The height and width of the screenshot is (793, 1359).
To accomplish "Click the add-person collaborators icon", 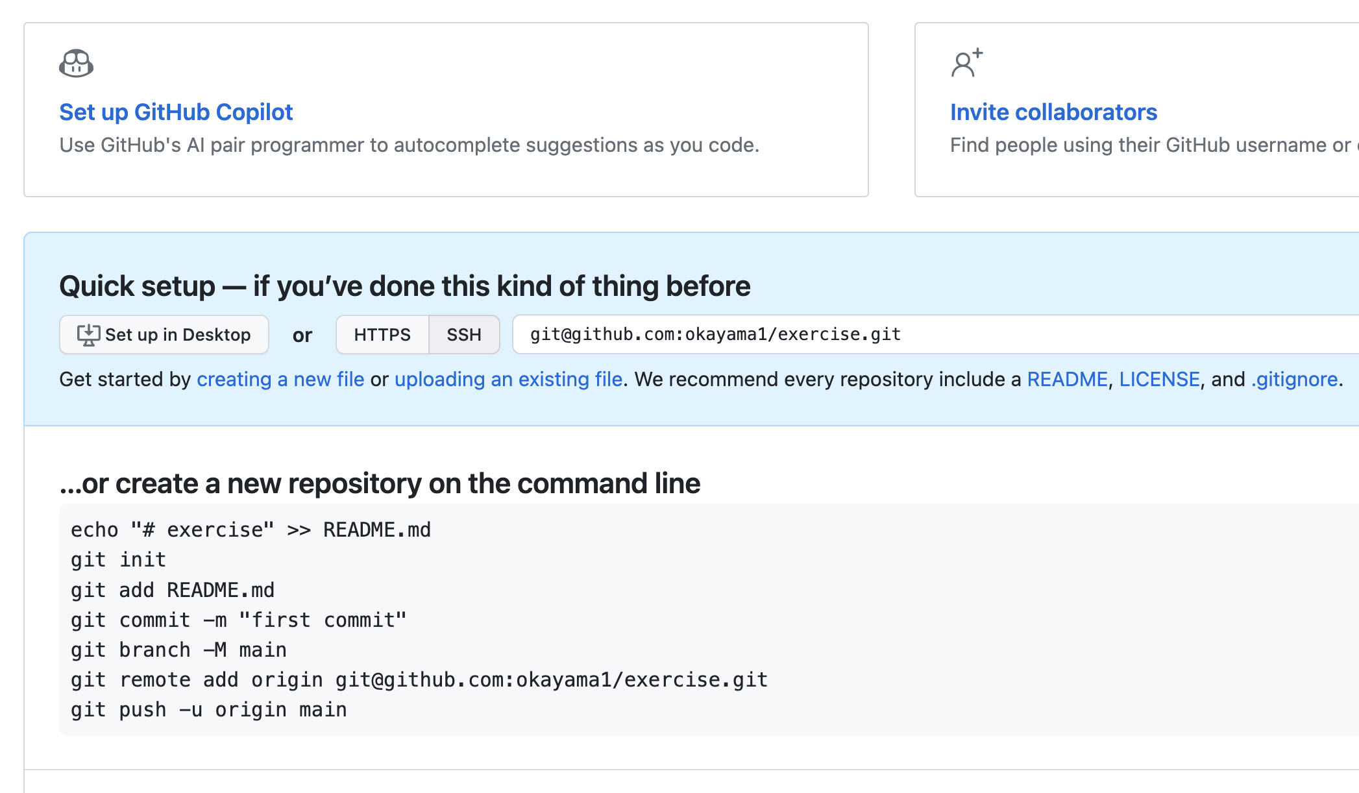I will point(966,64).
